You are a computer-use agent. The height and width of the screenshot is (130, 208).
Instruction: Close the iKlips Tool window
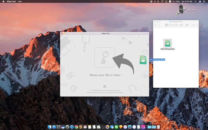[x=62, y=34]
